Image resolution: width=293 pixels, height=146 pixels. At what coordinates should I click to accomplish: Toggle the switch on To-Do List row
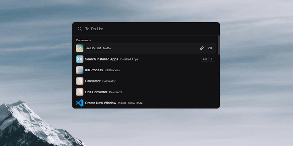210,48
